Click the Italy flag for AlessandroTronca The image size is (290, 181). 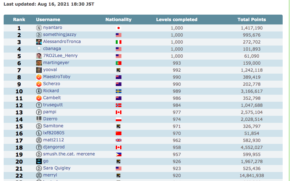(119, 42)
